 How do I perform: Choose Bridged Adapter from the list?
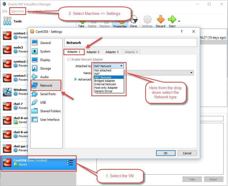(109, 81)
